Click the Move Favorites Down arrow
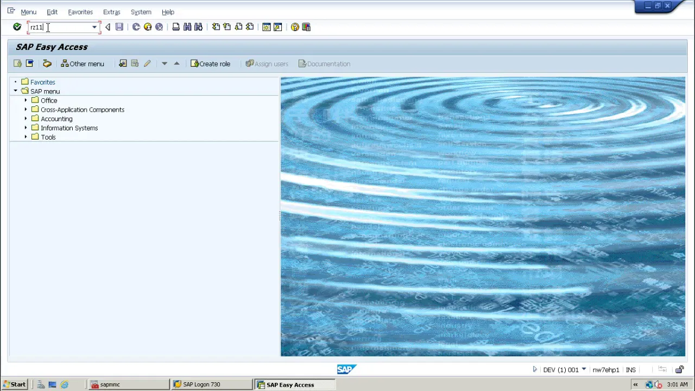Viewport: 695px width, 391px height. point(165,64)
